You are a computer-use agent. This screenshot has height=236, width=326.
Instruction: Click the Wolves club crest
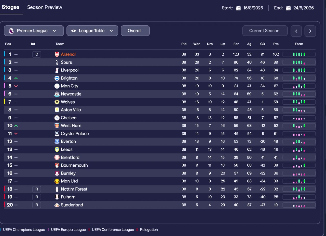57,102
